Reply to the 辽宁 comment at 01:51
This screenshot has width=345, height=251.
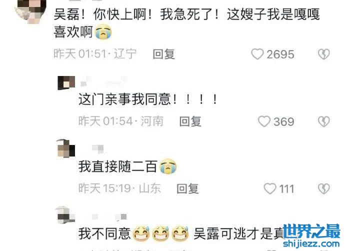[164, 54]
